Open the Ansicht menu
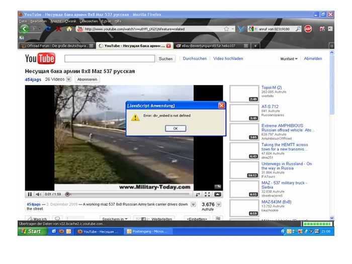The width and height of the screenshot is (352, 264). pos(56,21)
